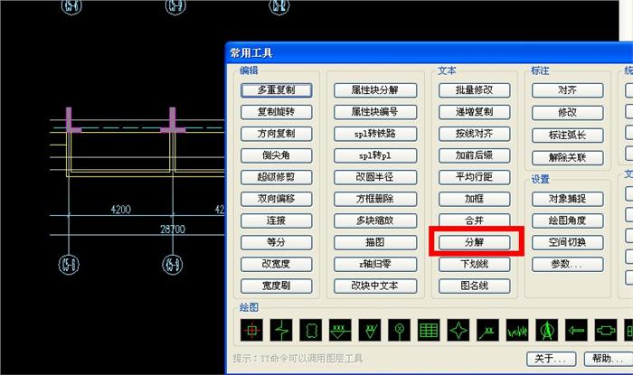Image resolution: width=633 pixels, height=375 pixels.
Task: Select the leader with text annotation icon
Action: (x=487, y=330)
